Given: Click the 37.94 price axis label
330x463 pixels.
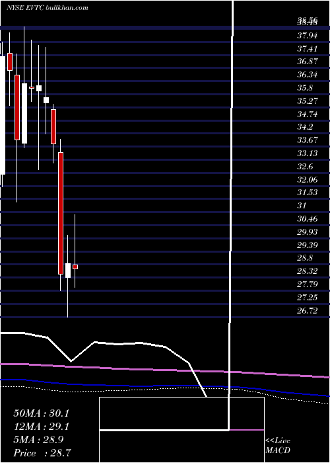Looking at the screenshot, I should 308,36.
